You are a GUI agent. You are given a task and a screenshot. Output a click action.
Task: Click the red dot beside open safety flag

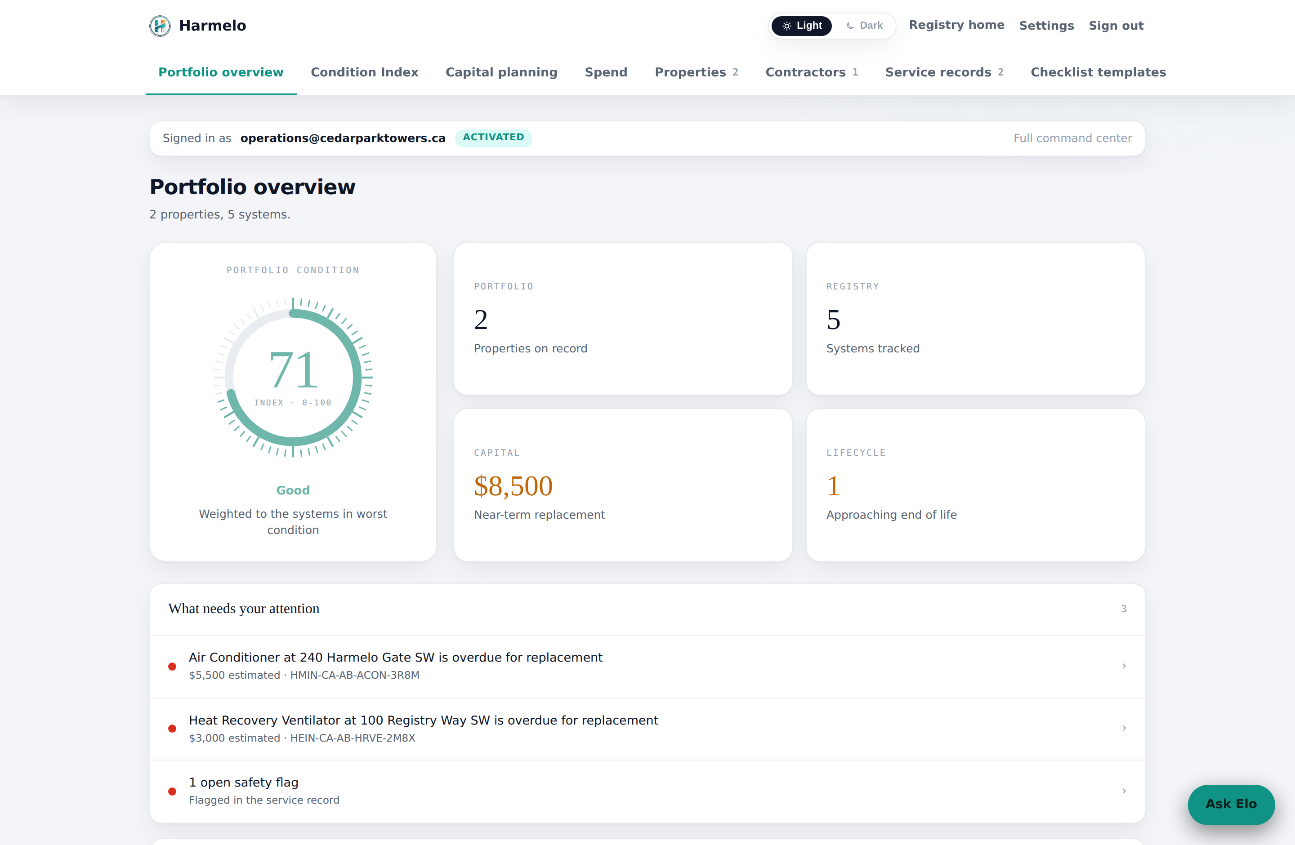pos(172,791)
